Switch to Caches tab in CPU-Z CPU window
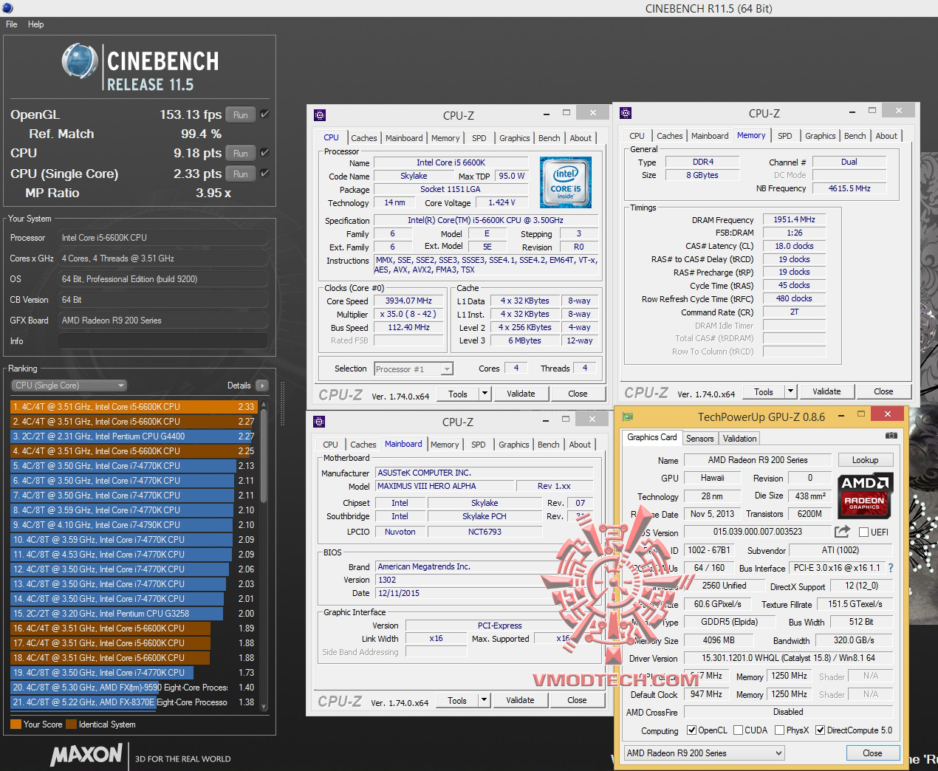The height and width of the screenshot is (771, 938). point(363,138)
